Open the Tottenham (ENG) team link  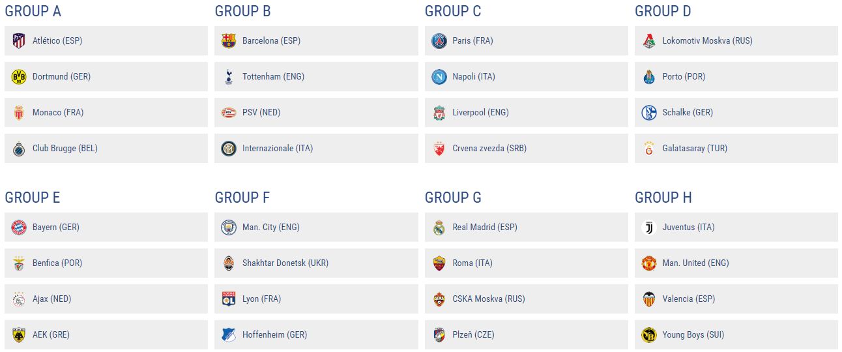tap(273, 77)
